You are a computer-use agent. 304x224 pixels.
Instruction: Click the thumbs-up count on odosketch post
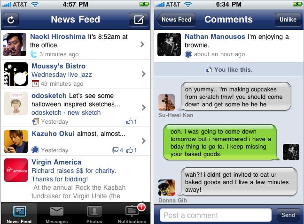click(x=132, y=122)
